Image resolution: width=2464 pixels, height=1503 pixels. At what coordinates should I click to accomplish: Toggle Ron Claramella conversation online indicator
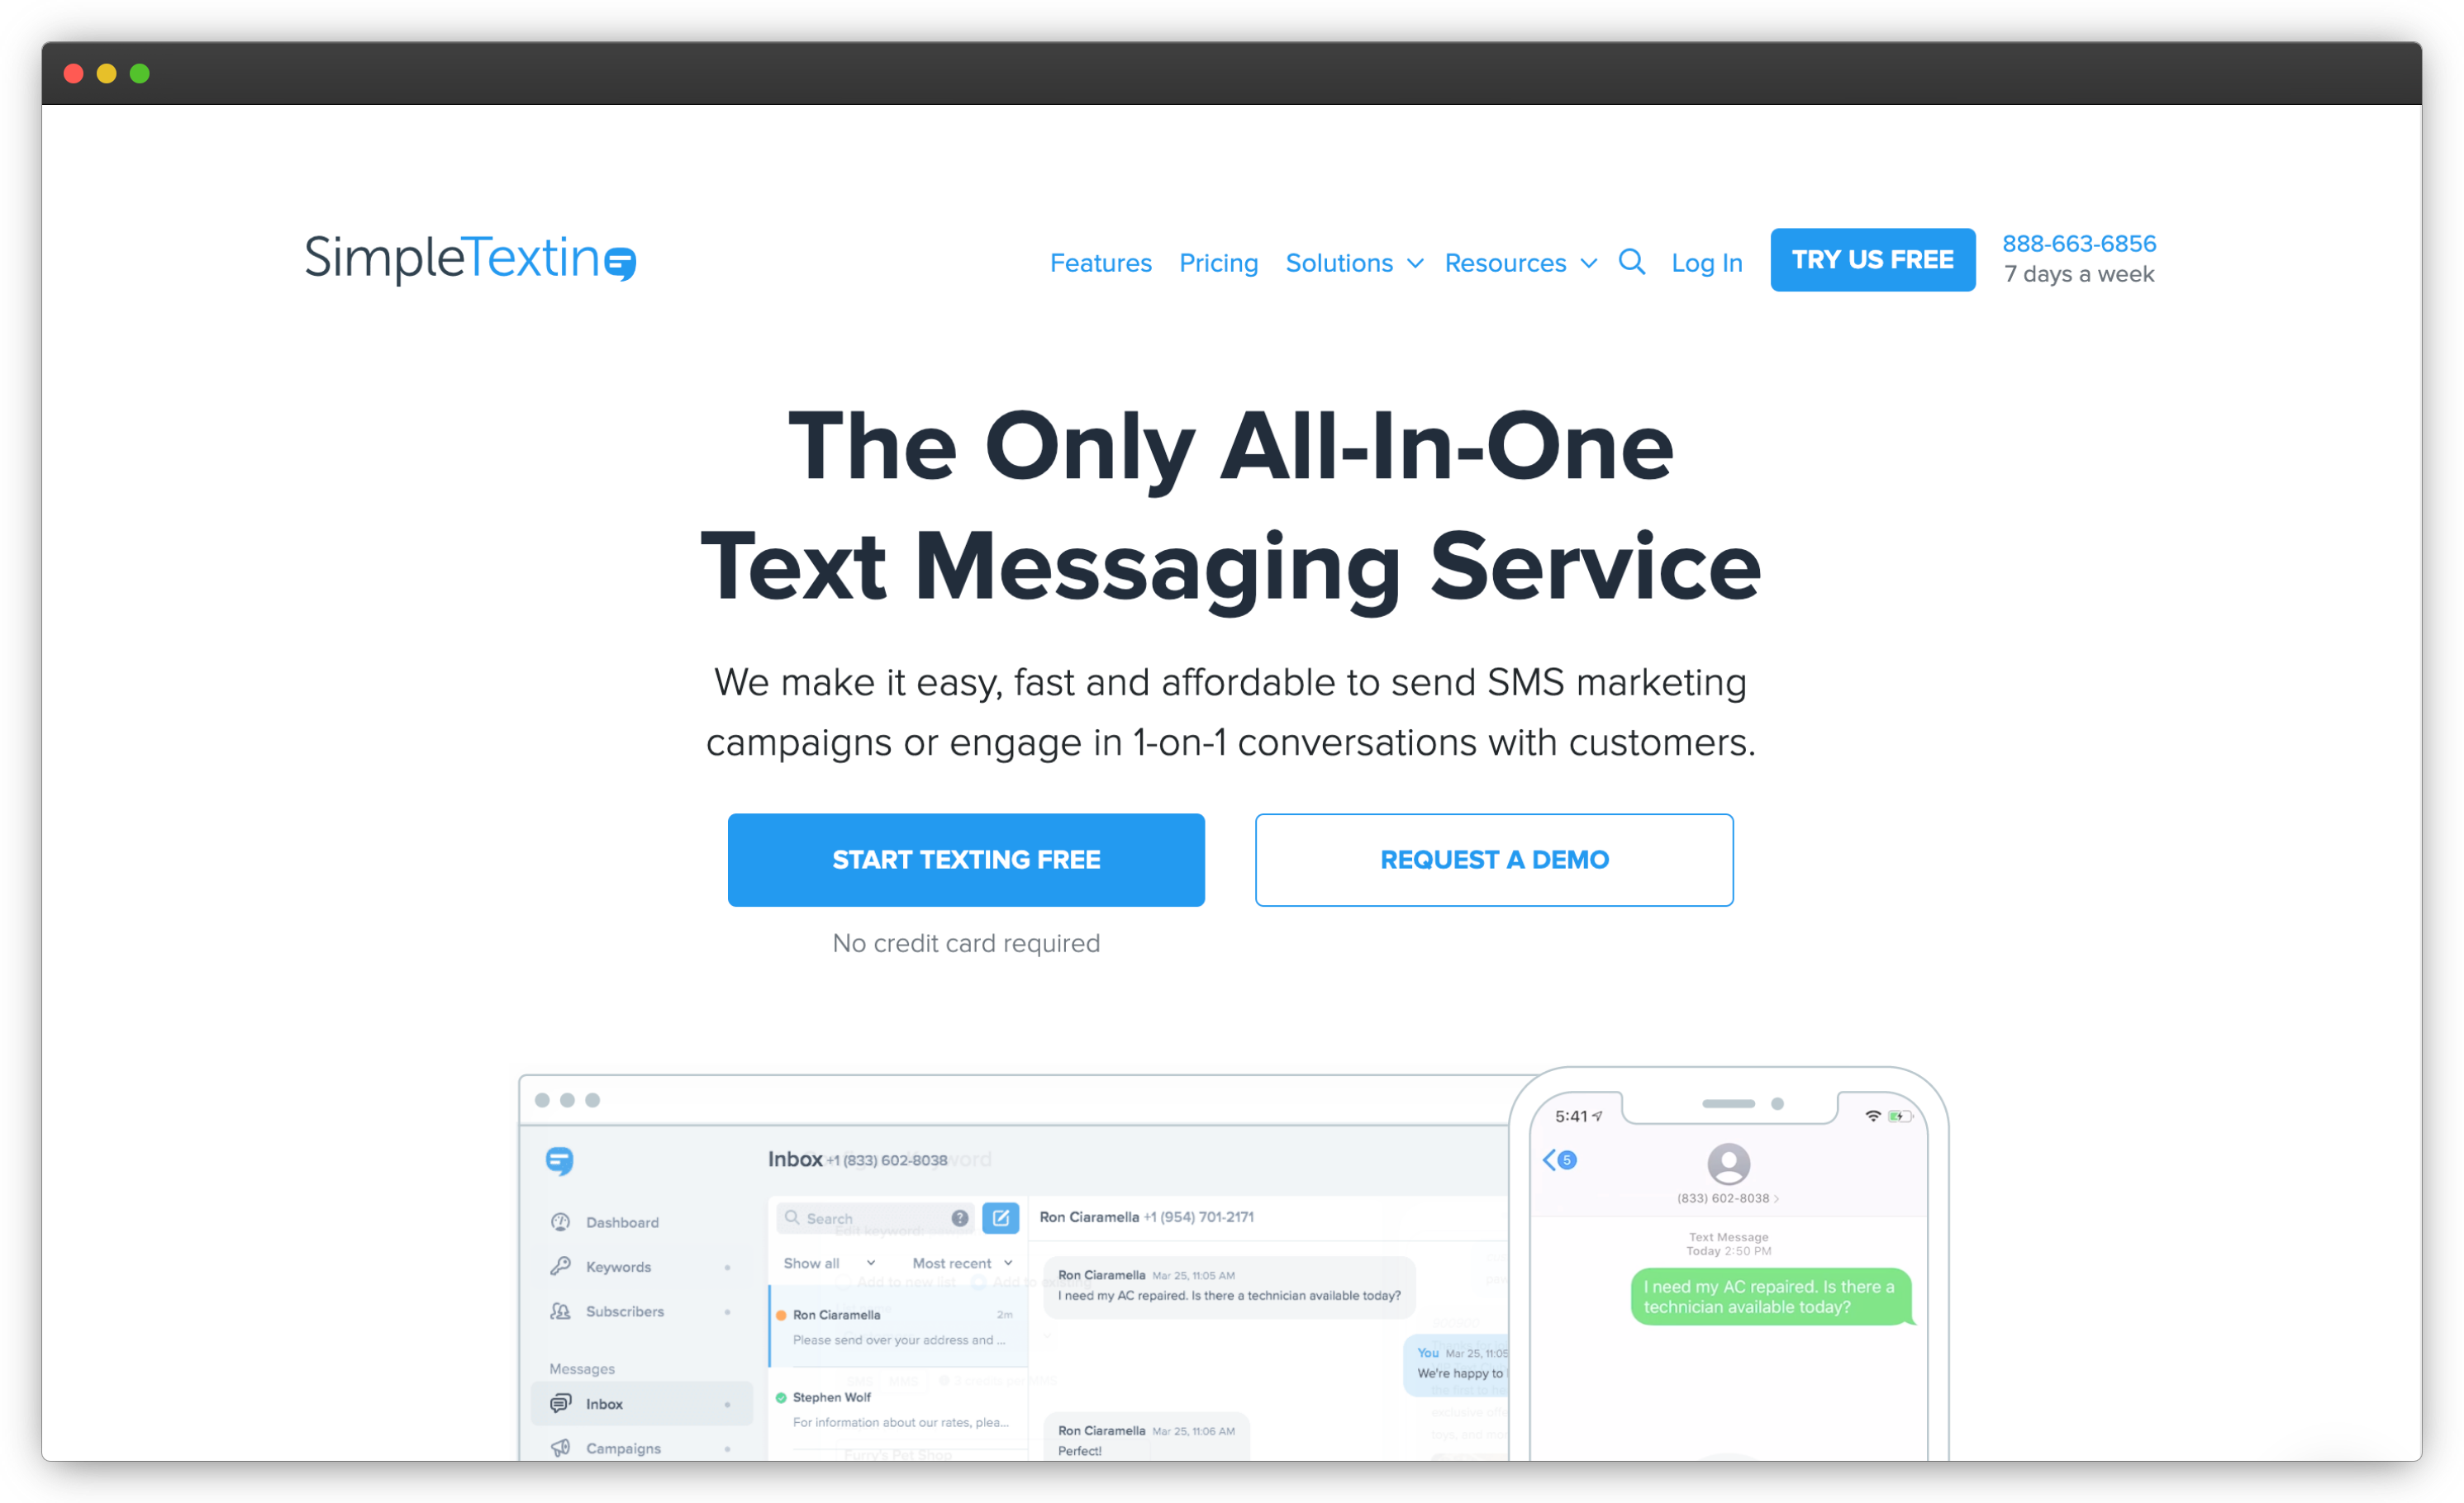[x=785, y=1313]
